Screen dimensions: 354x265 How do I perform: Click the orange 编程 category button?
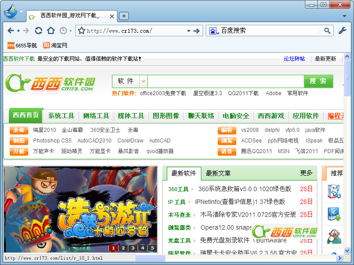coord(227,130)
